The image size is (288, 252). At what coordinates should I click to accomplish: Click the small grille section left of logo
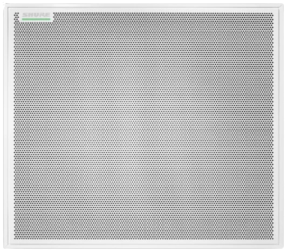17,17
